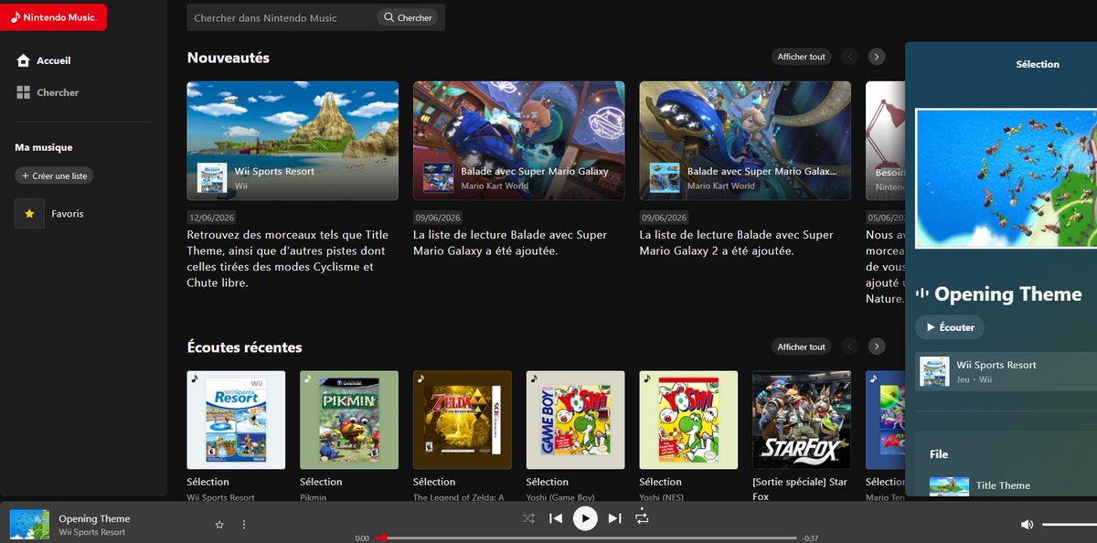
Task: Skip to next track
Action: click(614, 518)
